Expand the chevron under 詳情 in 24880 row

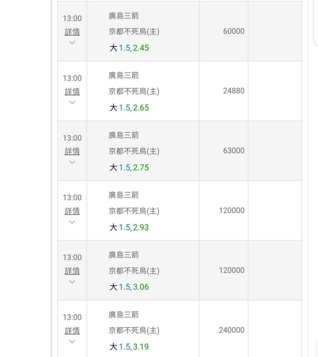click(72, 102)
